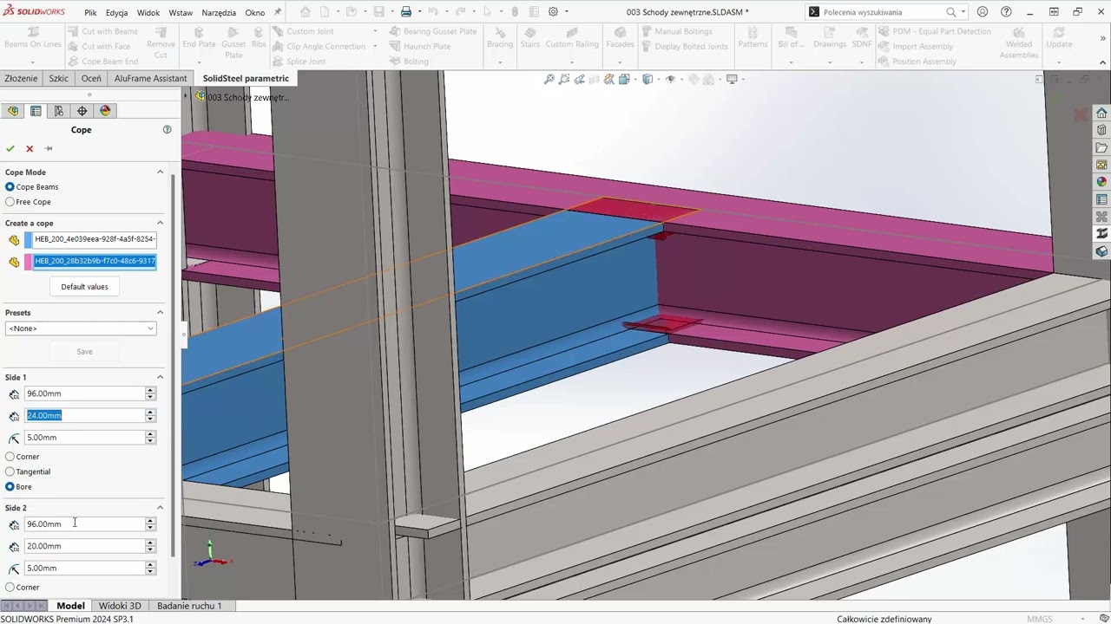Click the Zoom to Fit view icon

tap(549, 80)
